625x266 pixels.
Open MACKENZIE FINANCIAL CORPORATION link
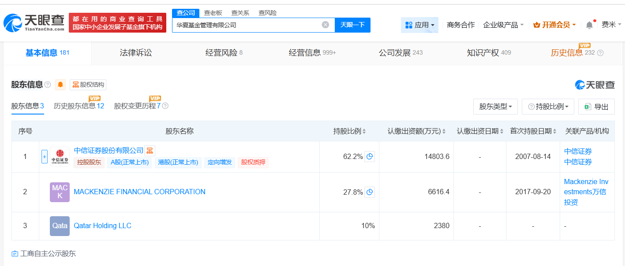click(139, 192)
